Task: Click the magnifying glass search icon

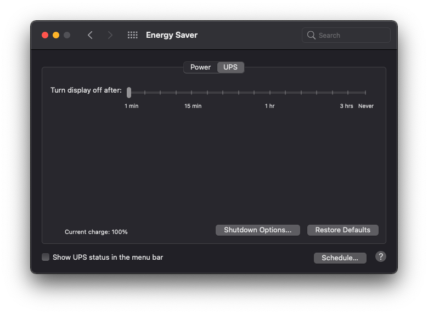Action: (311, 35)
